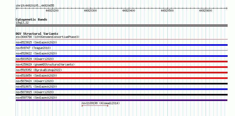Select the gray 19q13.32 cytogenetic band bar
The height and width of the screenshot is (116, 235).
121,26
